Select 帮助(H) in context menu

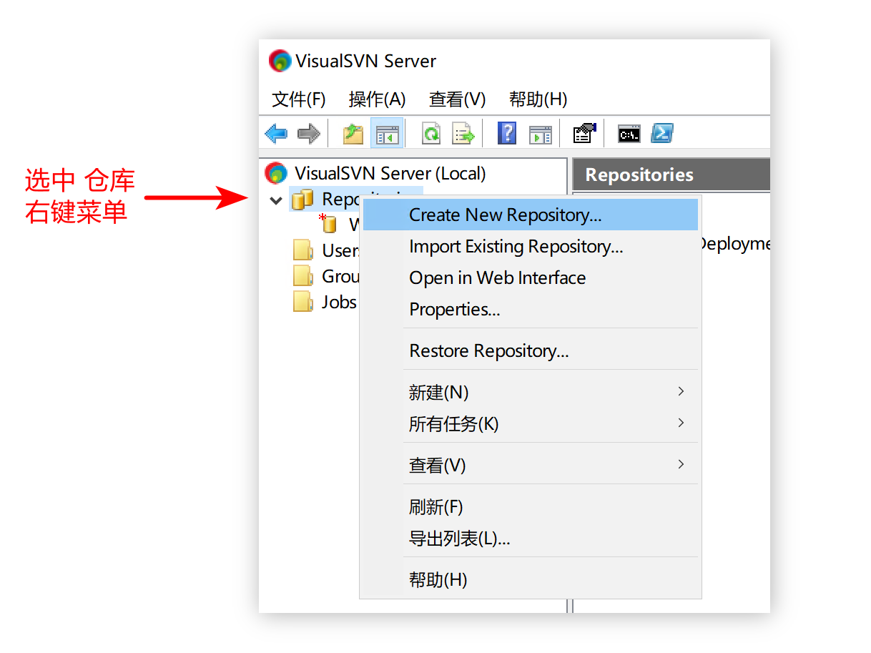pos(530,580)
